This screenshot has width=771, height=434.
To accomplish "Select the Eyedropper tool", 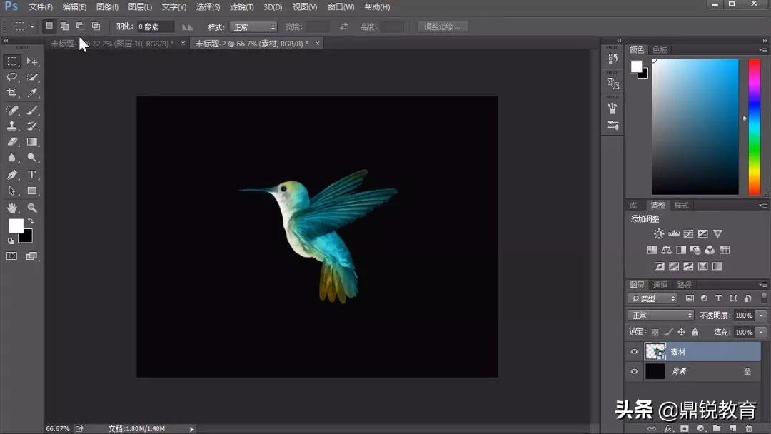I will pos(32,93).
